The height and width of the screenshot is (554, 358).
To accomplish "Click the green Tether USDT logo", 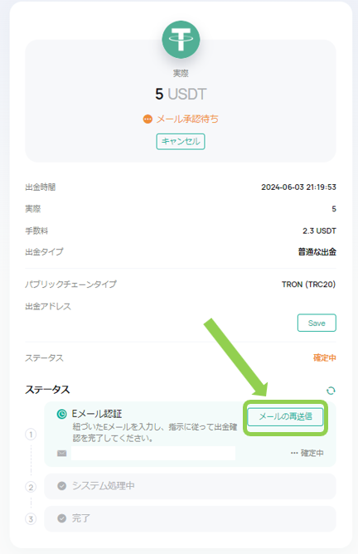I will point(181,40).
